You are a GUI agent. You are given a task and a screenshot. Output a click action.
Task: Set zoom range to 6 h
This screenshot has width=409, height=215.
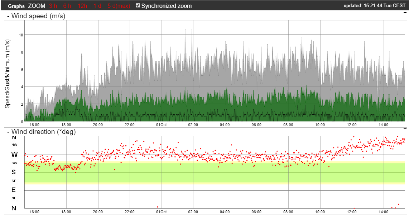tap(67, 6)
